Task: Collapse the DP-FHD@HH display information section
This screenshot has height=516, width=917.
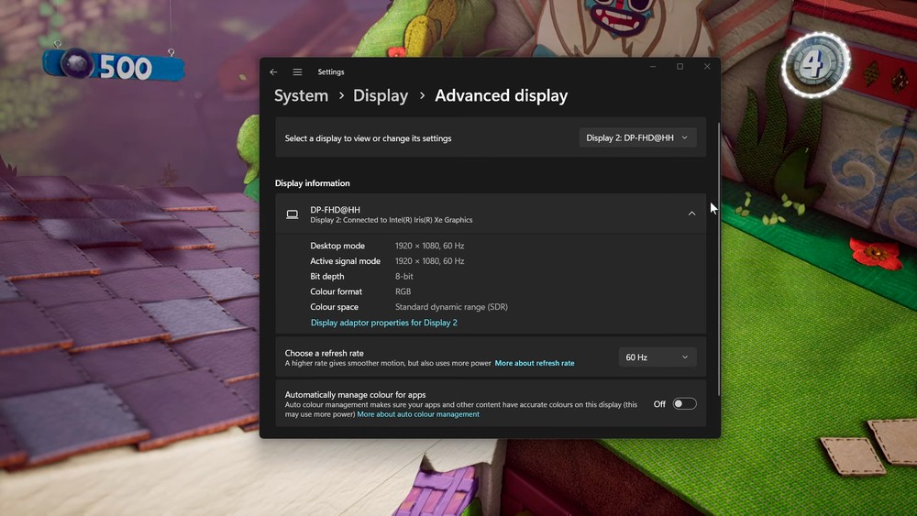Action: pos(691,214)
